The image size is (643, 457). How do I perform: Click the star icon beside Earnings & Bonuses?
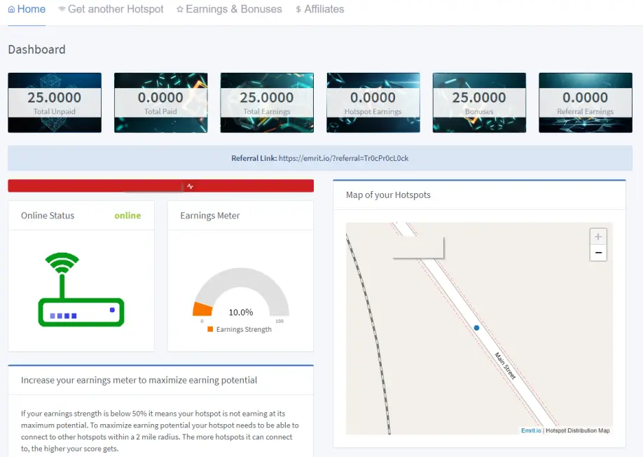click(x=179, y=9)
